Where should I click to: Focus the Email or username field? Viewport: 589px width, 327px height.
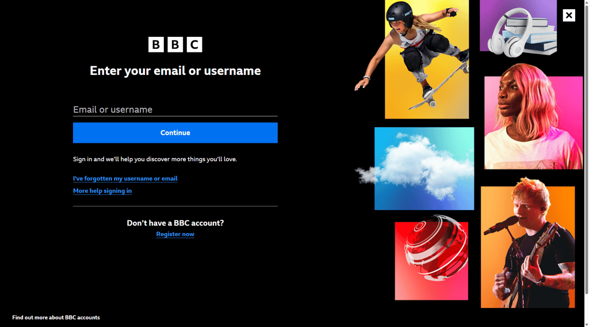(x=175, y=109)
